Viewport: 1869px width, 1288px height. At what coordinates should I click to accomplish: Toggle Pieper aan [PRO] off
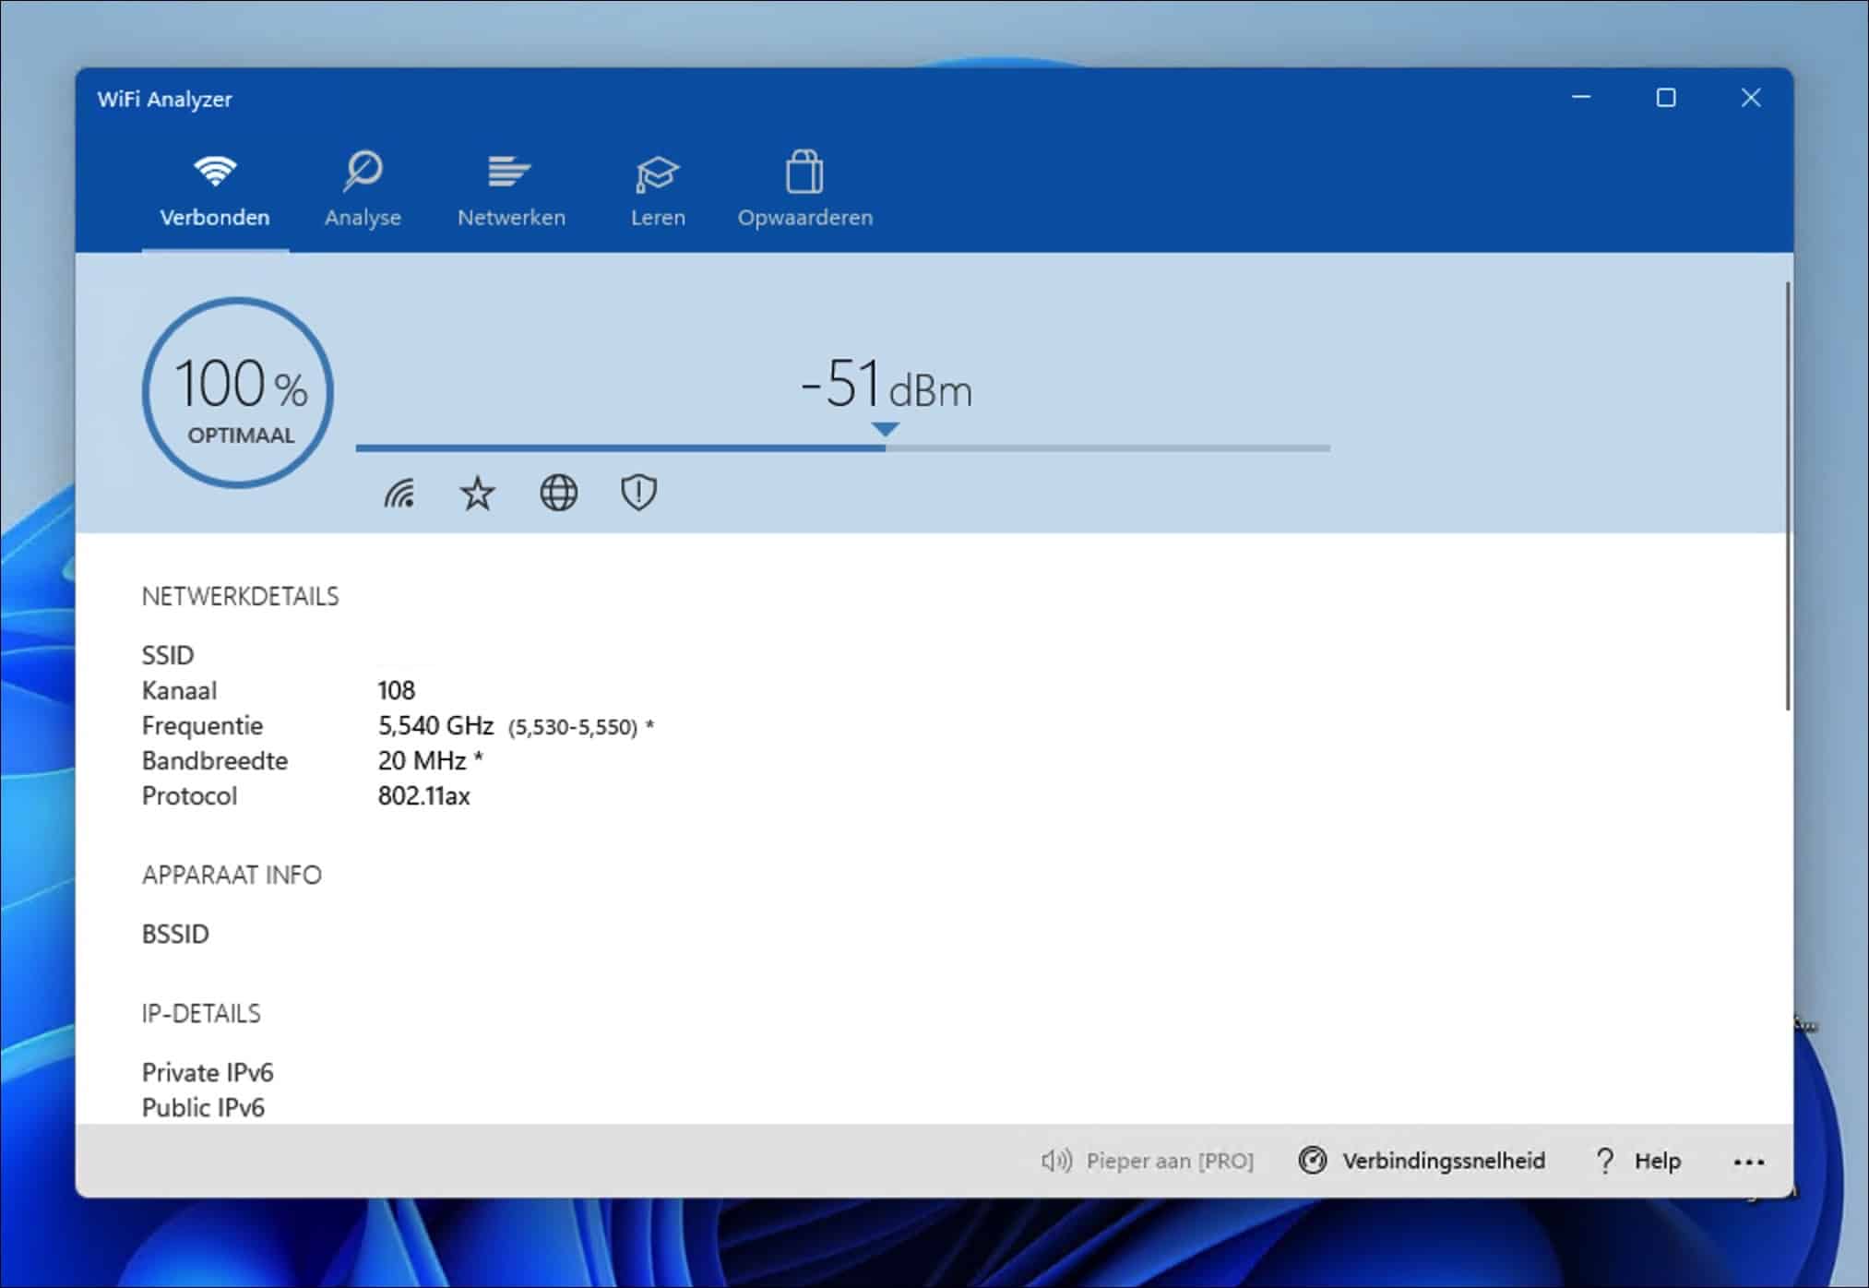[x=1169, y=1161]
